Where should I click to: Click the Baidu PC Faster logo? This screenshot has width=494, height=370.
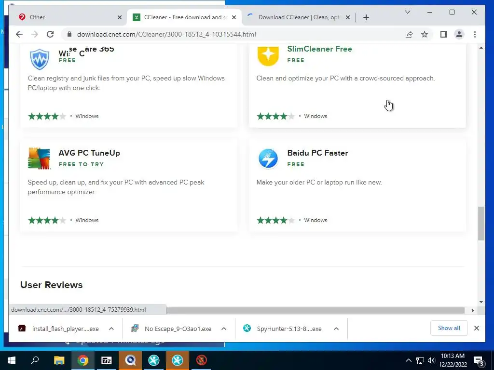pos(268,159)
